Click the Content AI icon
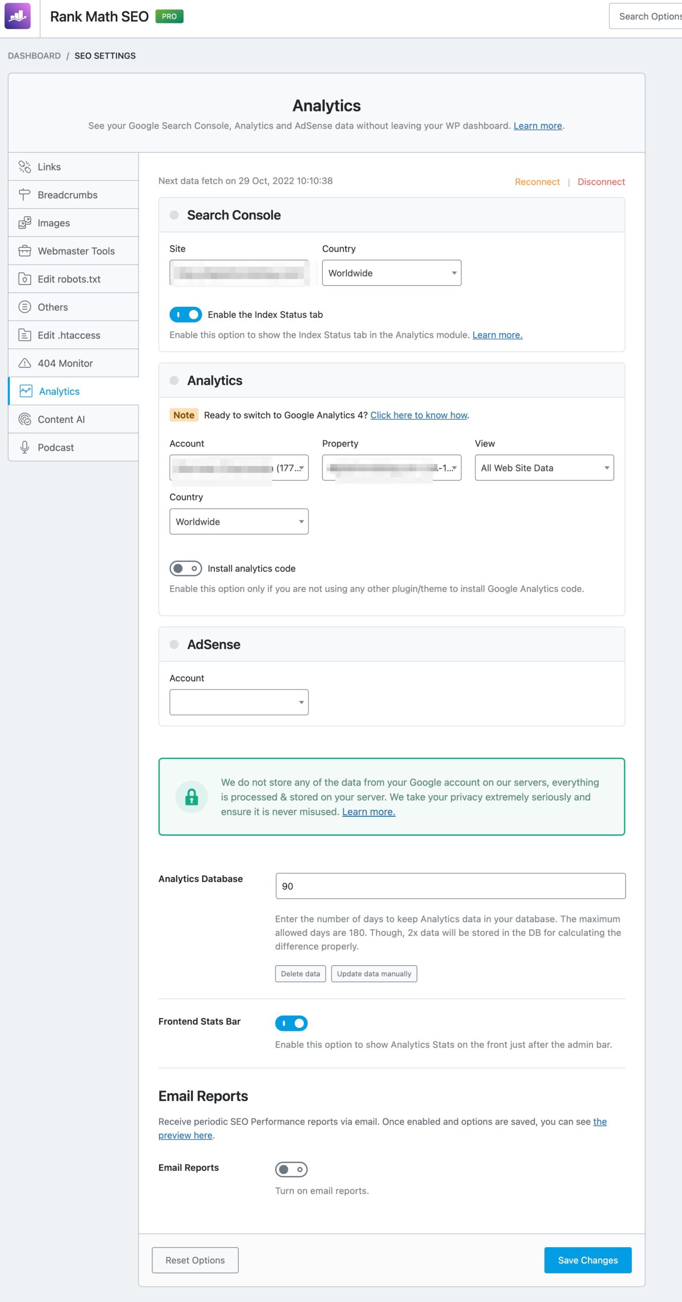 pyautogui.click(x=24, y=419)
